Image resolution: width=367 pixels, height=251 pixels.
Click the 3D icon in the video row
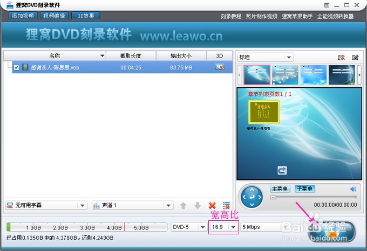pos(220,67)
